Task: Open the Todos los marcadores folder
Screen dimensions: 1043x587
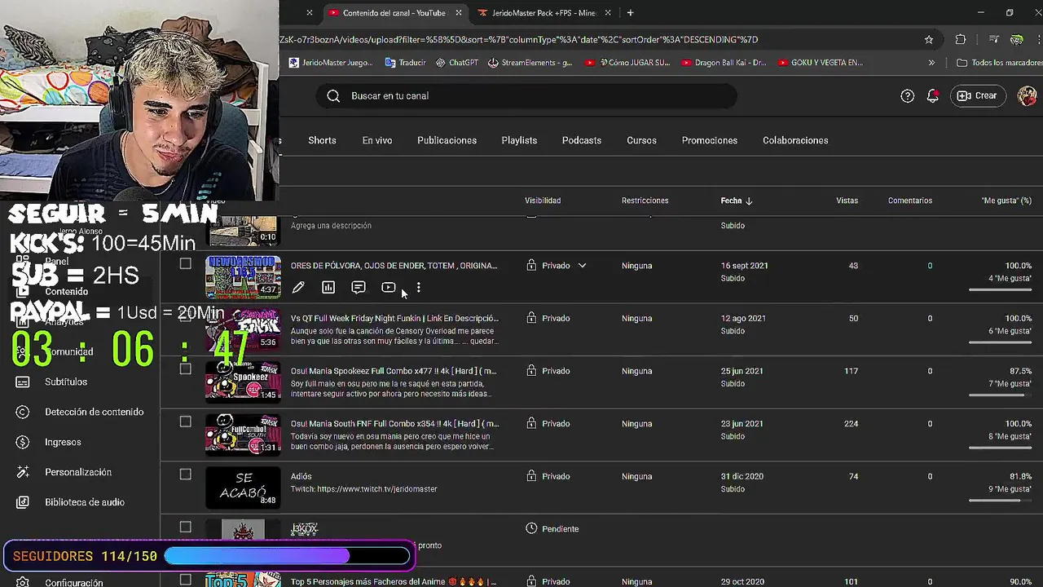Action: [999, 63]
